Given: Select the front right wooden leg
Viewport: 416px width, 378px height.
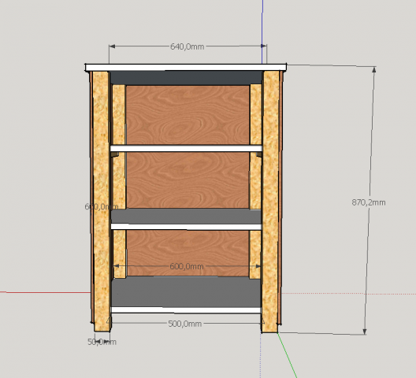Looking at the screenshot, I should tap(270, 202).
